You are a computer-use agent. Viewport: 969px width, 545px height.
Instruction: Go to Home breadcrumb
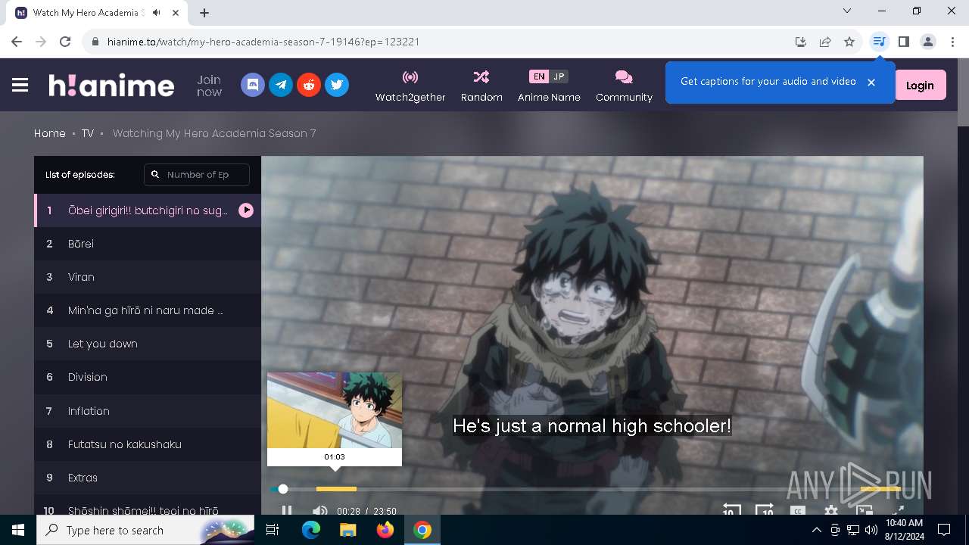pyautogui.click(x=50, y=133)
